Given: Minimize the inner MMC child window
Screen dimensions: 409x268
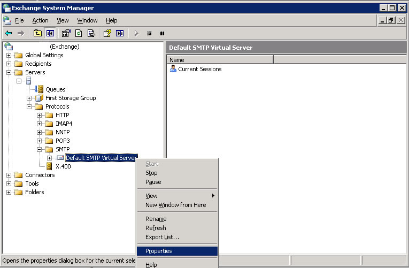Looking at the screenshot, I should click(382, 20).
